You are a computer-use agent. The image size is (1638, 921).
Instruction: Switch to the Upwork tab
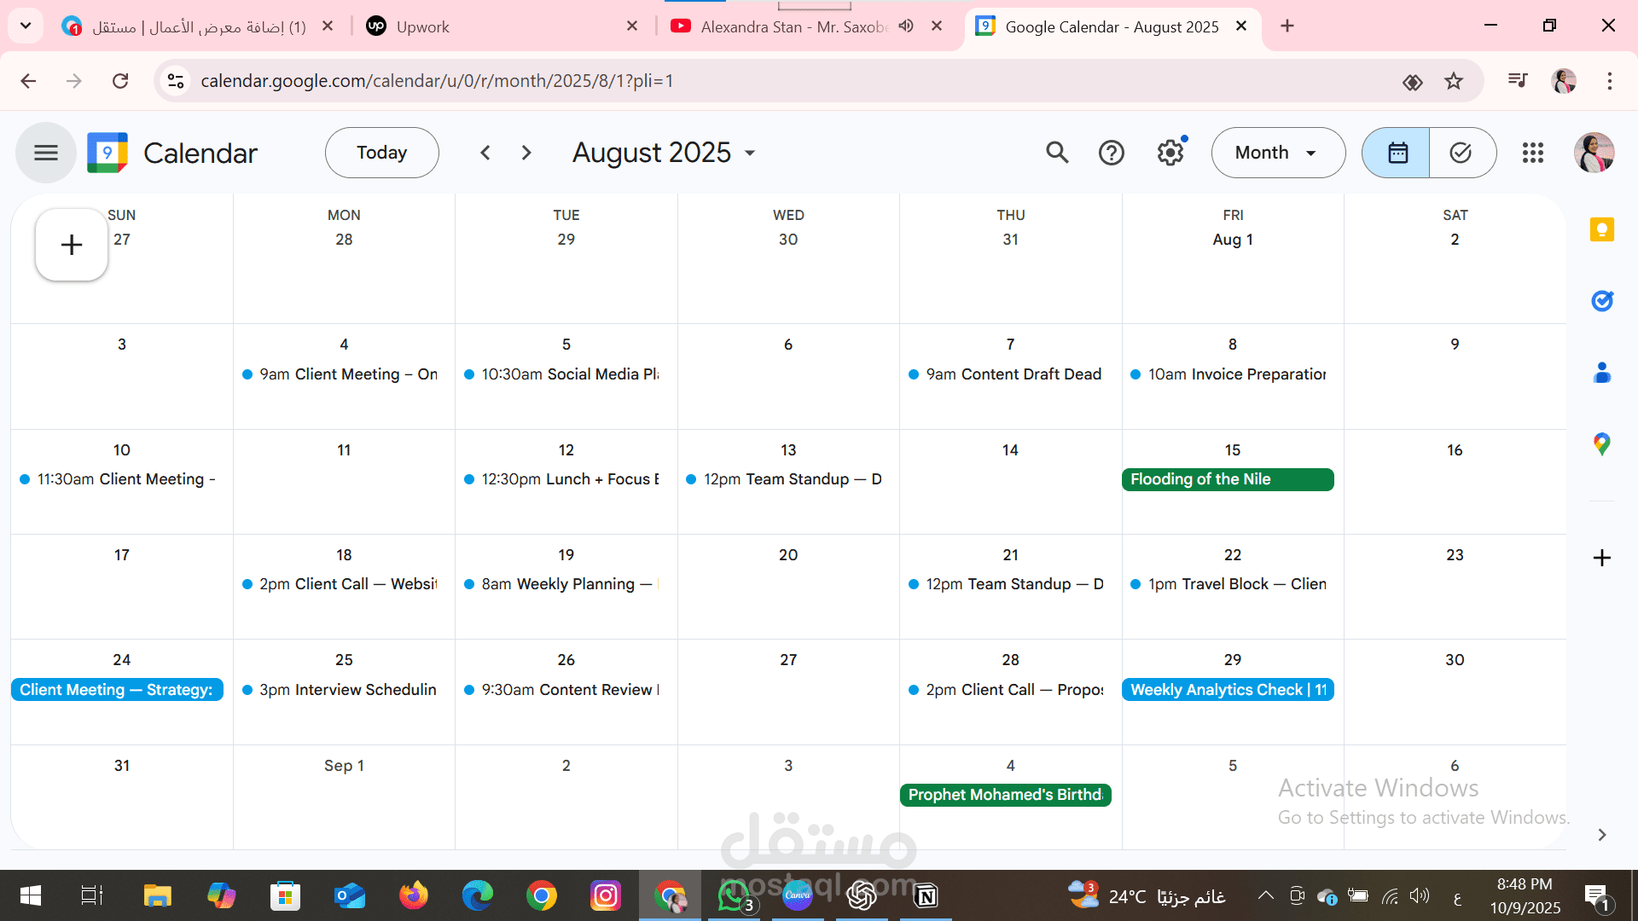click(x=503, y=26)
